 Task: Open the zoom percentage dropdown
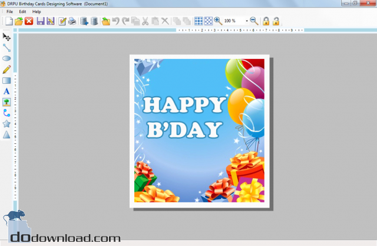click(x=246, y=21)
